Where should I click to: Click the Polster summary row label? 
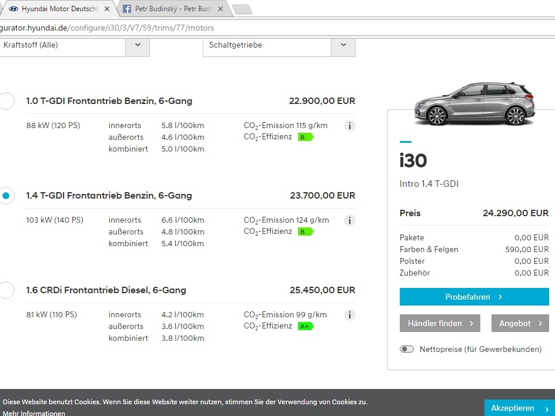412,261
